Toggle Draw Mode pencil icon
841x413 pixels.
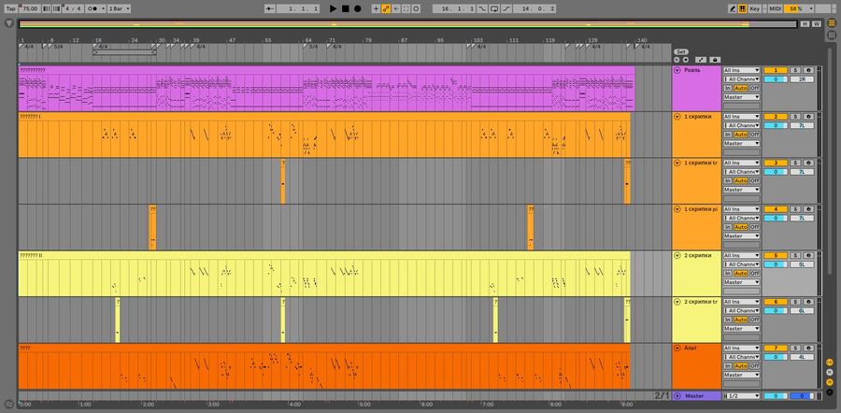(x=732, y=8)
